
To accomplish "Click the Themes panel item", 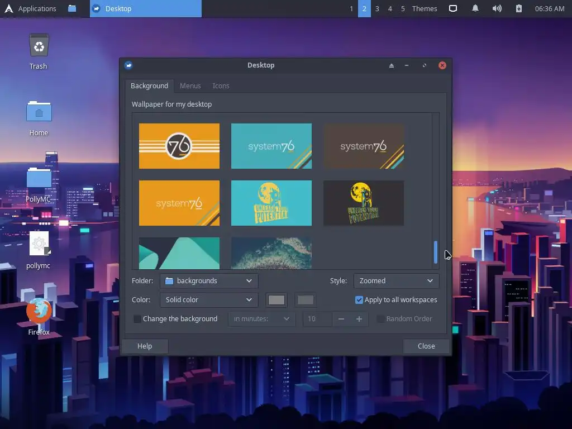I will click(425, 9).
